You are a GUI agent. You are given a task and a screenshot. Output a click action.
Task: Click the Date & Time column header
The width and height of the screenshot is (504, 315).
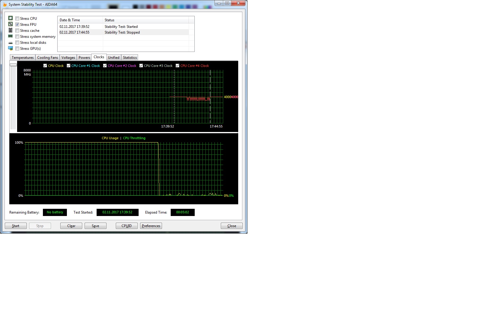80,20
